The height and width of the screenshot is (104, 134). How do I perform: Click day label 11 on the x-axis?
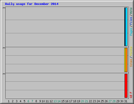[x=47, y=101]
